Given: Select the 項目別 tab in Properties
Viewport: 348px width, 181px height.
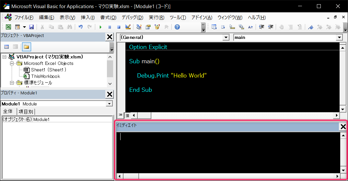Looking at the screenshot, I should [x=26, y=112].
